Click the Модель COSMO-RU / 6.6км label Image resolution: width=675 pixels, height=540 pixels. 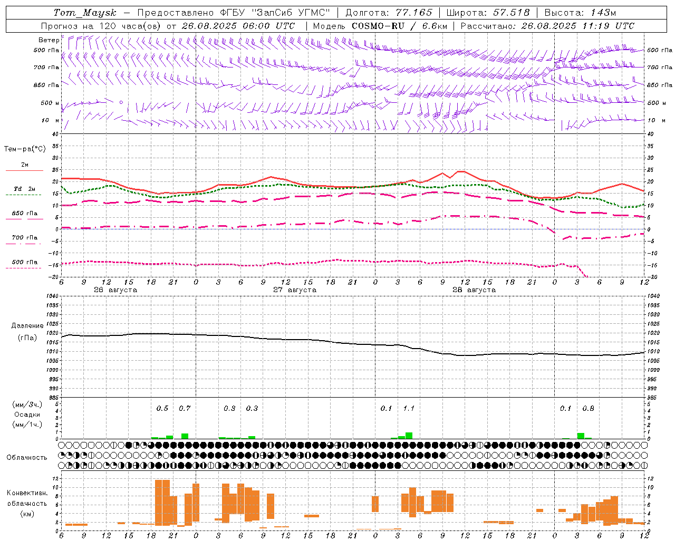click(x=380, y=26)
